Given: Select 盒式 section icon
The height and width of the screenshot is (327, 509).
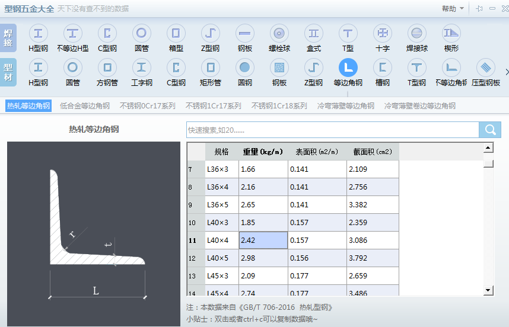Looking at the screenshot, I should tap(314, 33).
